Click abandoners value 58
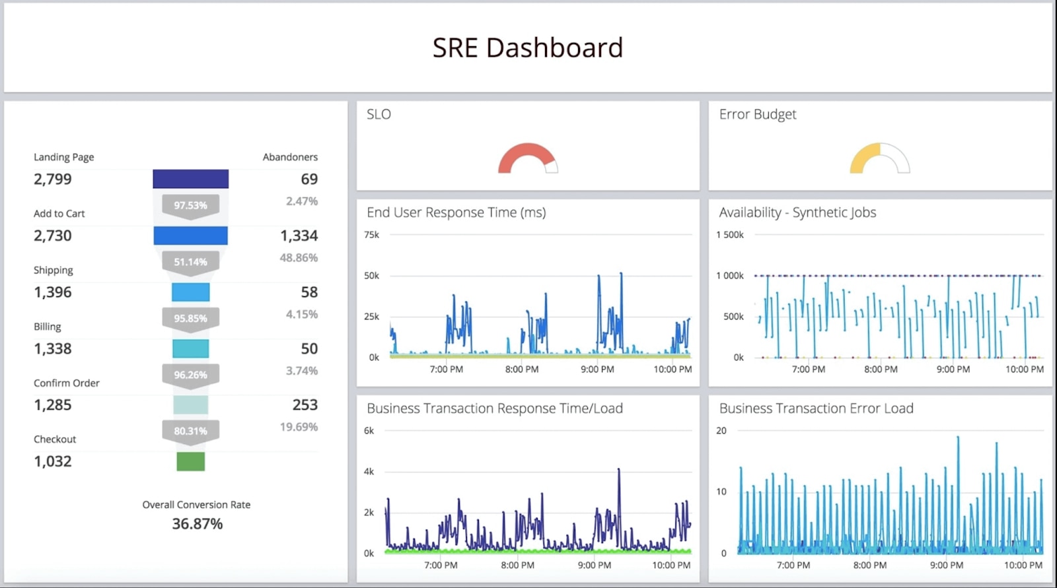This screenshot has width=1057, height=588. coord(309,292)
